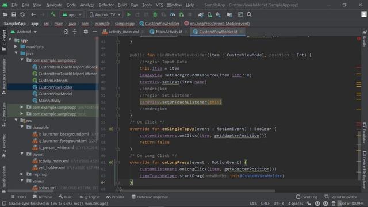Open the Emulator side panel
This screenshot has height=207, width=368.
tap(365, 133)
